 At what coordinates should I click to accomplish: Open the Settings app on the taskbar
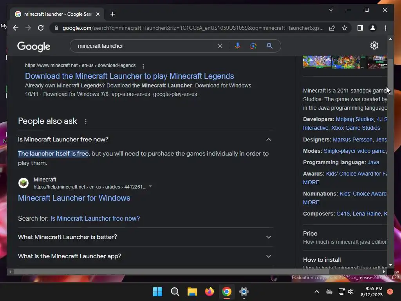click(x=244, y=292)
